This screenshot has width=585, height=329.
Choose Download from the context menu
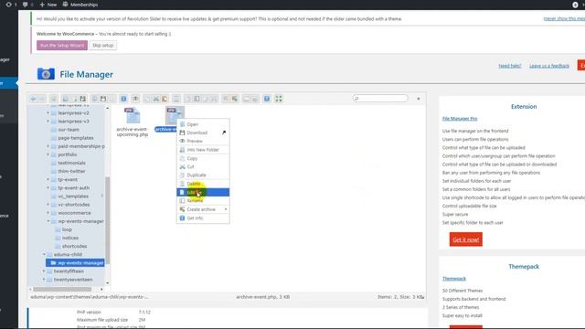pyautogui.click(x=203, y=133)
